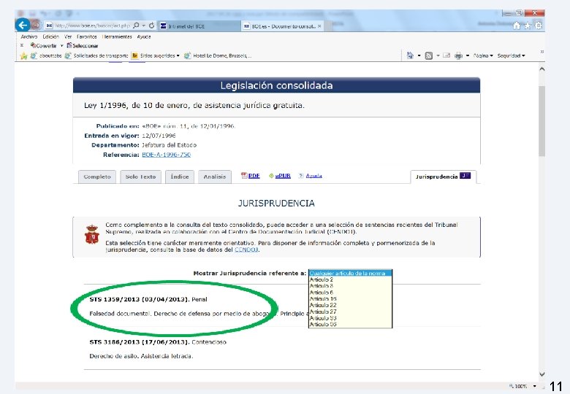Screen dimensions: 570x394
Task: Choose 'Artículo 16' in the list
Action: (x=351, y=299)
